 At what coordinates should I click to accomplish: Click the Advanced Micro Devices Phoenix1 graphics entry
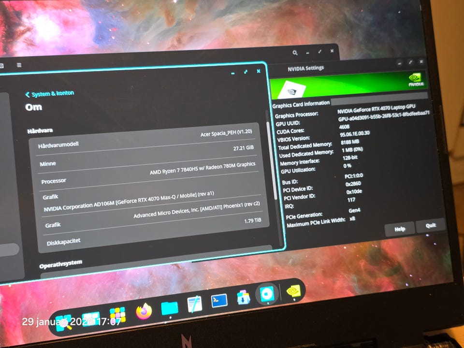[x=197, y=211]
